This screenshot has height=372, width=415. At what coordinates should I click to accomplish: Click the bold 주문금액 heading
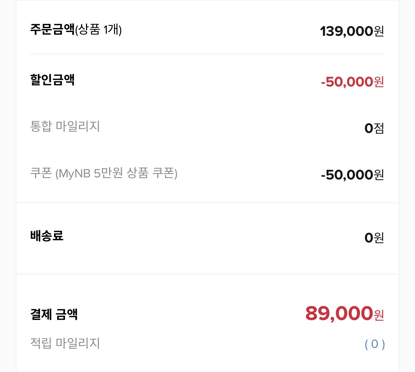52,30
